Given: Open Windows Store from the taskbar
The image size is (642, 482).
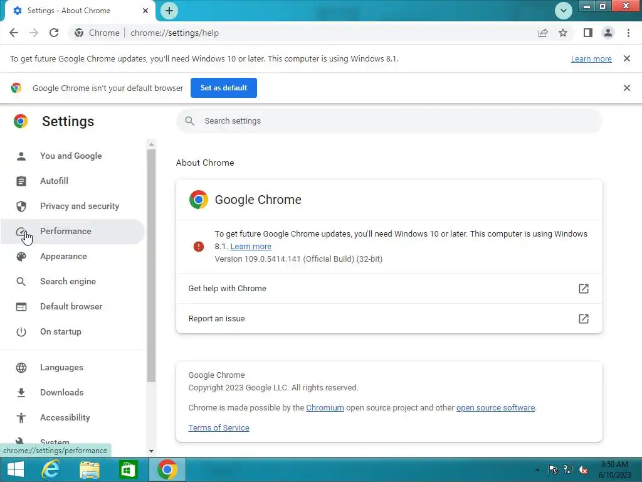Looking at the screenshot, I should pyautogui.click(x=128, y=469).
